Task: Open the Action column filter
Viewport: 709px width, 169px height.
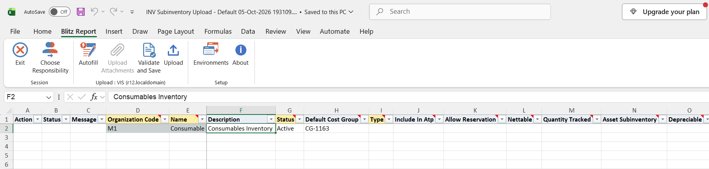Action: coord(38,119)
